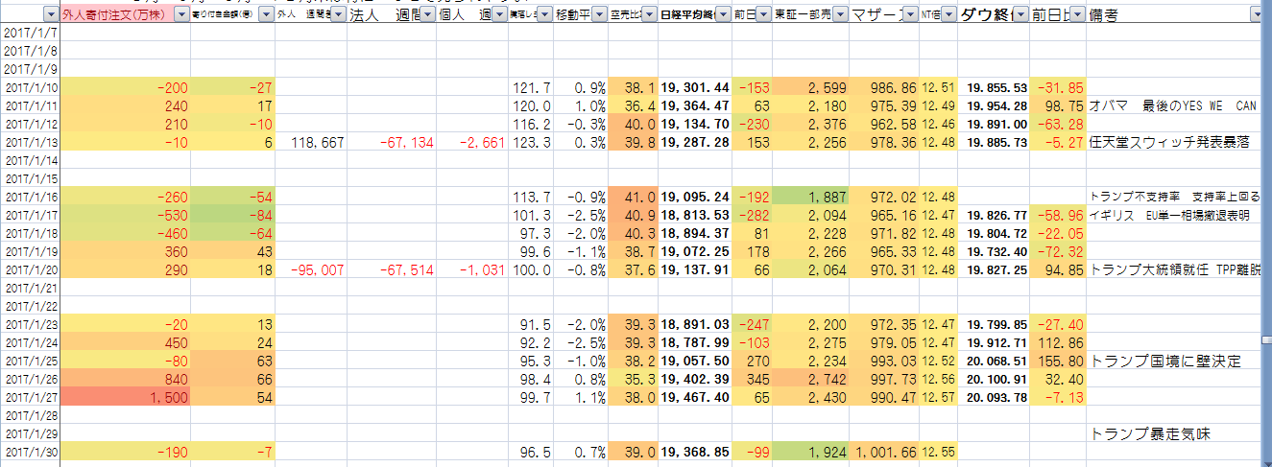1272x467 pixels.
Task: Select the green 1,887 cell on 2017/1/16
Action: click(810, 198)
